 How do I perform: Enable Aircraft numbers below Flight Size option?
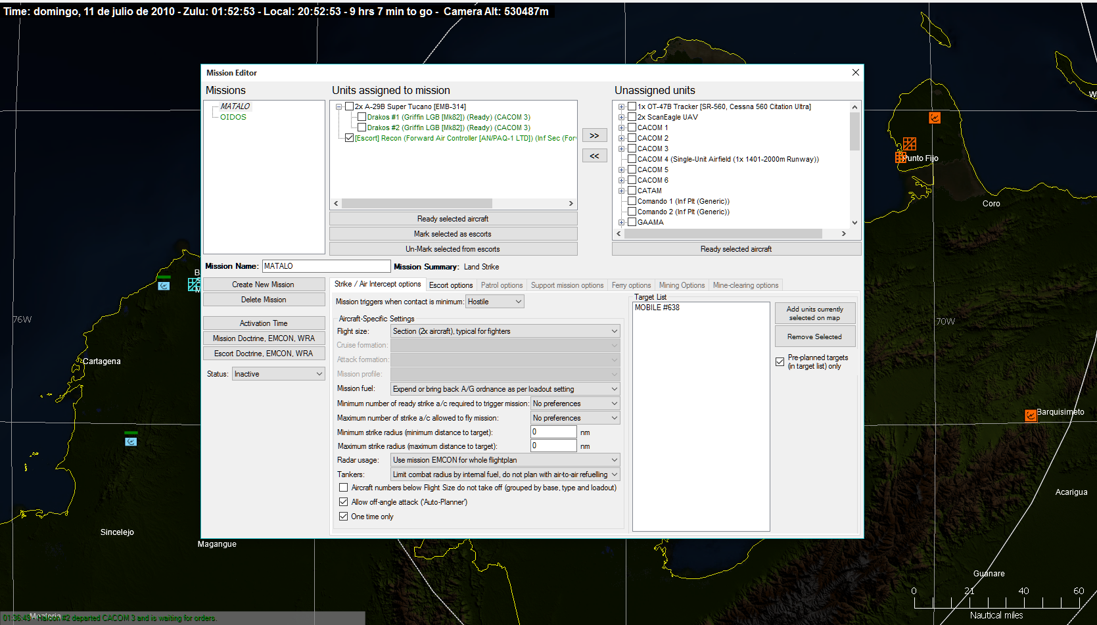tap(343, 488)
